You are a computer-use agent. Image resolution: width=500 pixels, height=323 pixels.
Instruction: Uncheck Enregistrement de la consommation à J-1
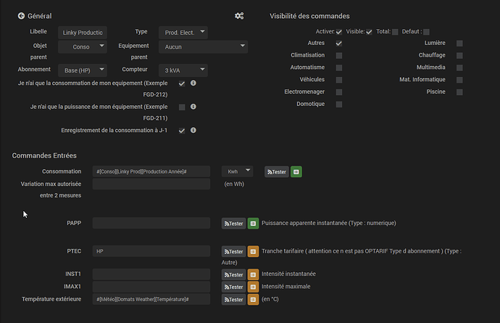click(x=182, y=131)
